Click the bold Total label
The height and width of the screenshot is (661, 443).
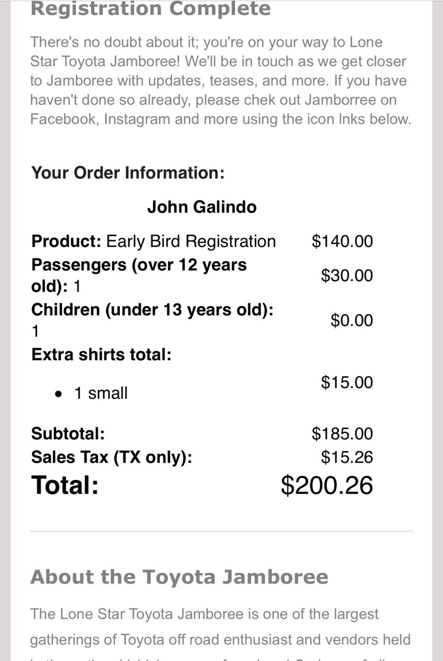65,485
